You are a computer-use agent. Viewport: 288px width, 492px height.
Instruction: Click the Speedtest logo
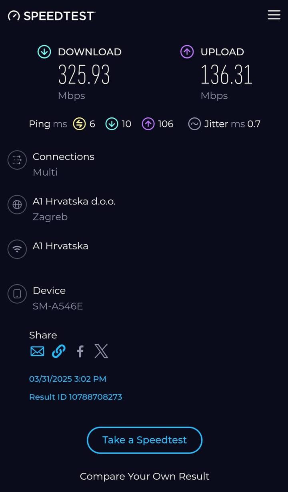coord(52,16)
